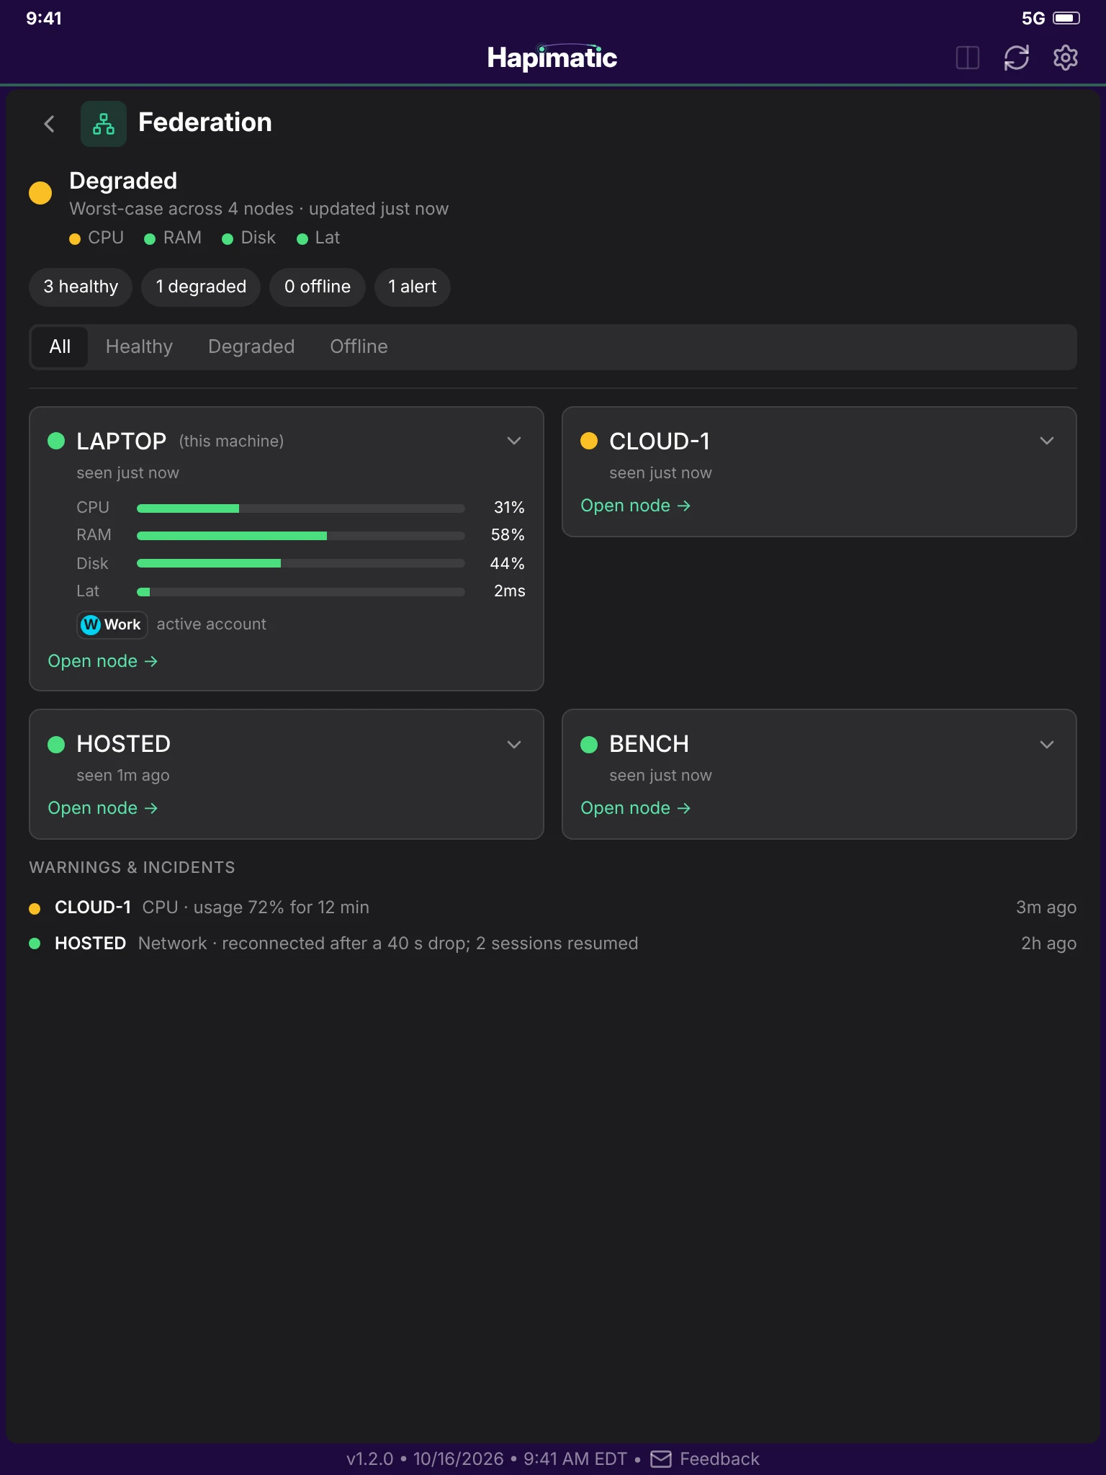Open settings via the gear icon
The width and height of the screenshot is (1106, 1475).
click(1066, 58)
